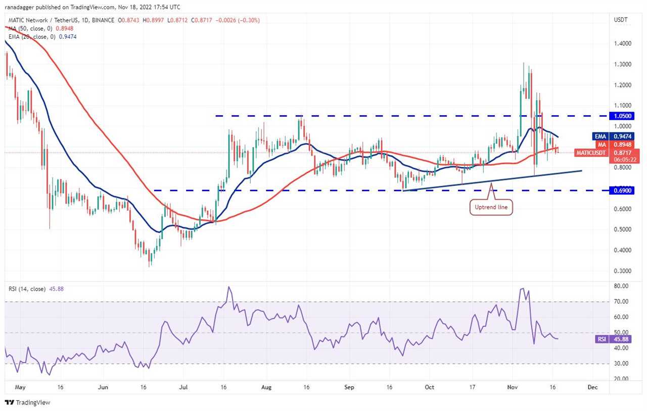This screenshot has height=411, width=647.
Task: Click the 30.00 RSI axis label
Action: click(x=621, y=364)
